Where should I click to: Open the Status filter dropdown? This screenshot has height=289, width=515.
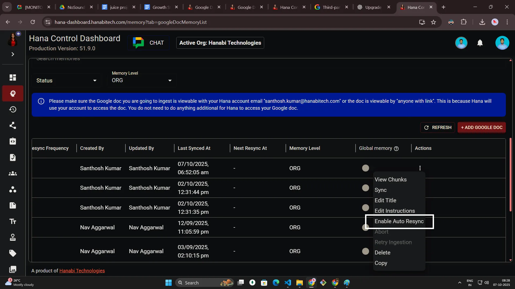click(x=66, y=80)
